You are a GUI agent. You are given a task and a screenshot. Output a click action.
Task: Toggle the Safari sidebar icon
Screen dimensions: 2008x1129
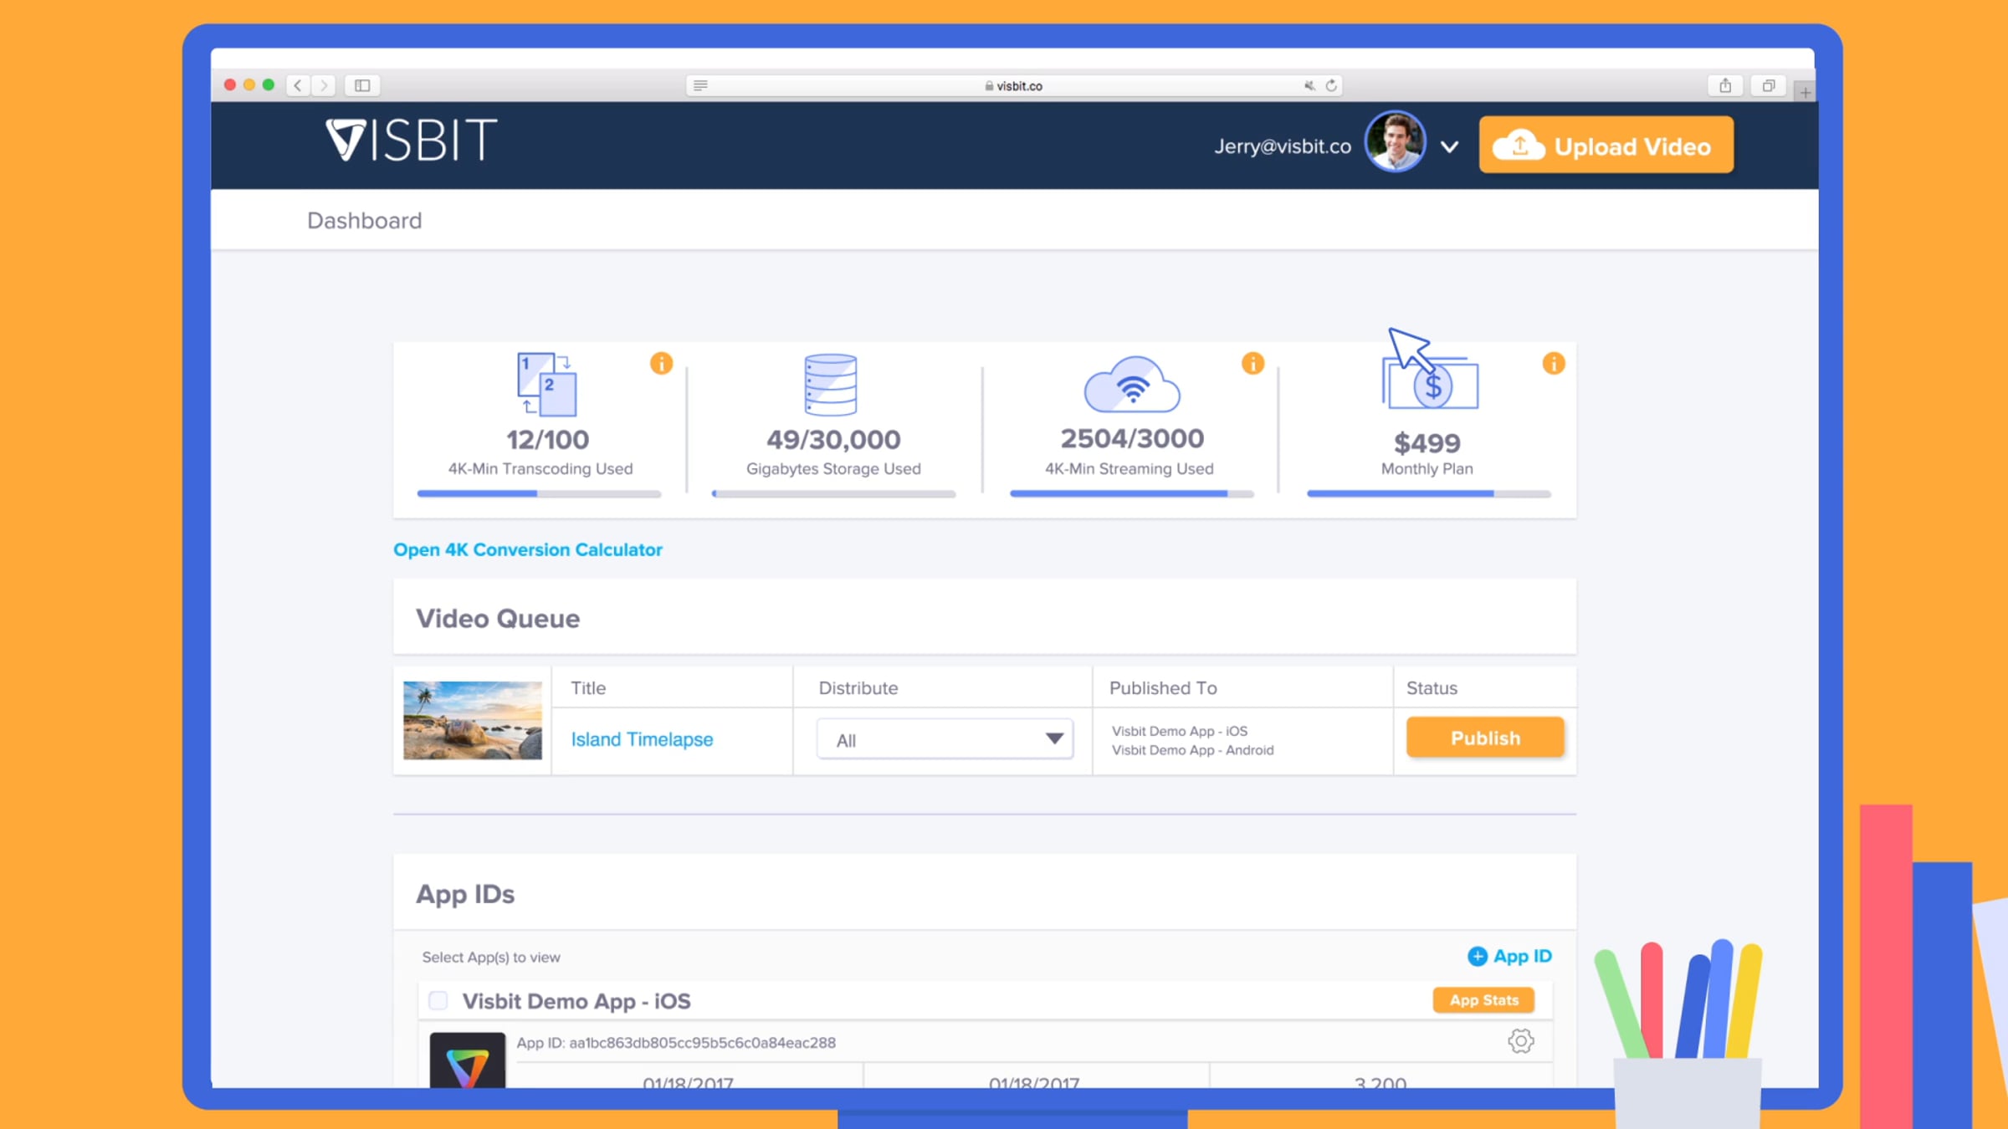coord(362,85)
